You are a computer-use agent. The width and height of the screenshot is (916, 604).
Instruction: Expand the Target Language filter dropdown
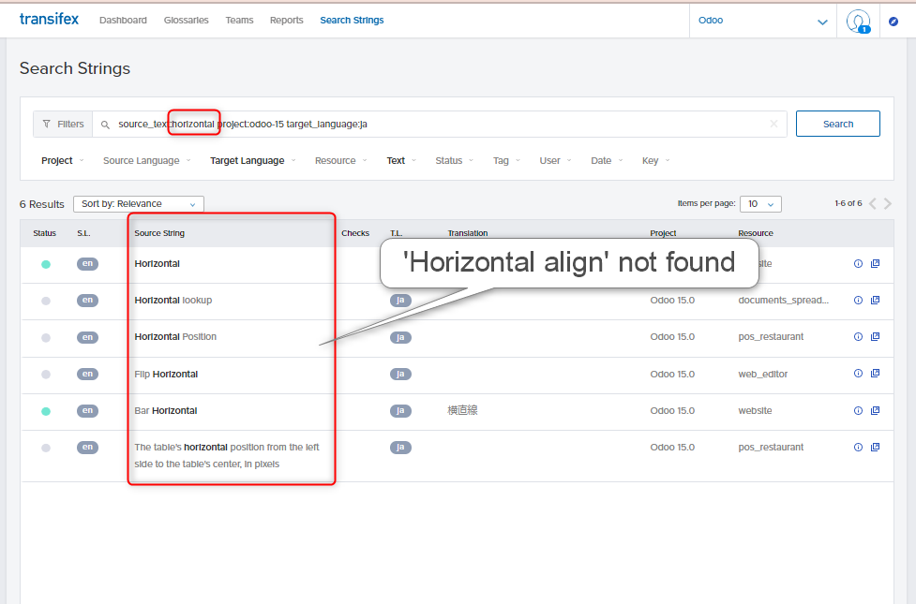point(253,160)
